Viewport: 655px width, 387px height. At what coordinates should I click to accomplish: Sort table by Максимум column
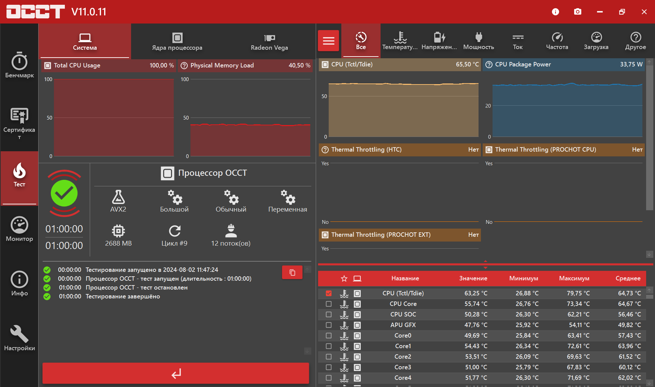[574, 279]
